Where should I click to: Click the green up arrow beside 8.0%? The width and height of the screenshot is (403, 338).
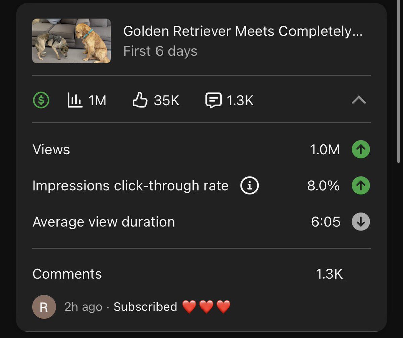pyautogui.click(x=361, y=186)
